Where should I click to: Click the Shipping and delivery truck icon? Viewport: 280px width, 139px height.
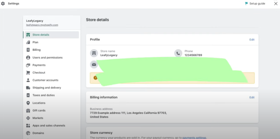[x=28, y=88]
